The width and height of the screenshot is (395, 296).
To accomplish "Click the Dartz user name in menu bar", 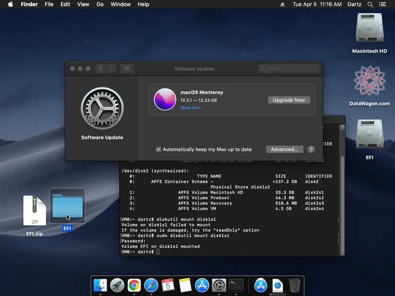I will tap(354, 4).
